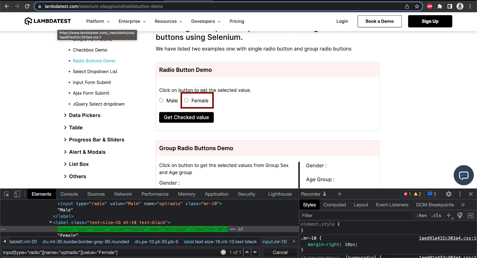Jump to the previous search result
This screenshot has width=477, height=258.
247,252
